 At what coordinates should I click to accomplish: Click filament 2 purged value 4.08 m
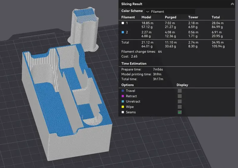point(170,32)
